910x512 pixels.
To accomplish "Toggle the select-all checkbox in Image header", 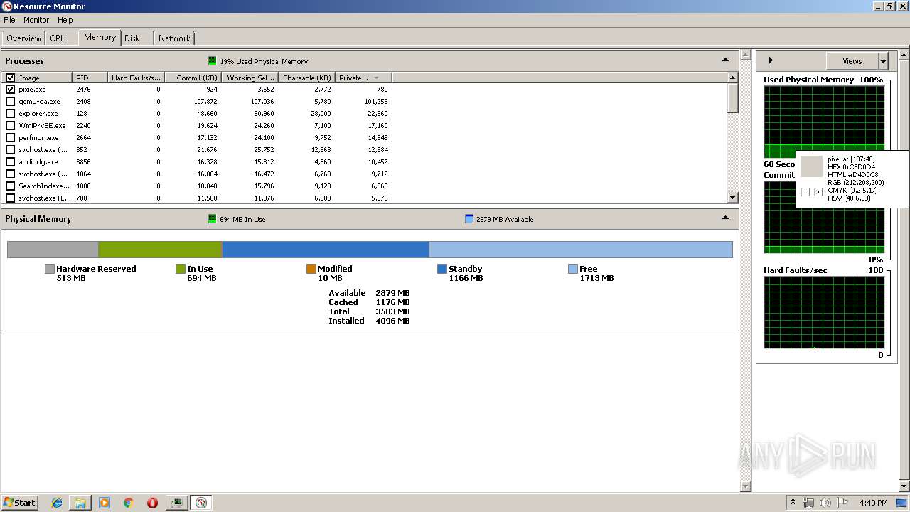I will click(x=10, y=78).
